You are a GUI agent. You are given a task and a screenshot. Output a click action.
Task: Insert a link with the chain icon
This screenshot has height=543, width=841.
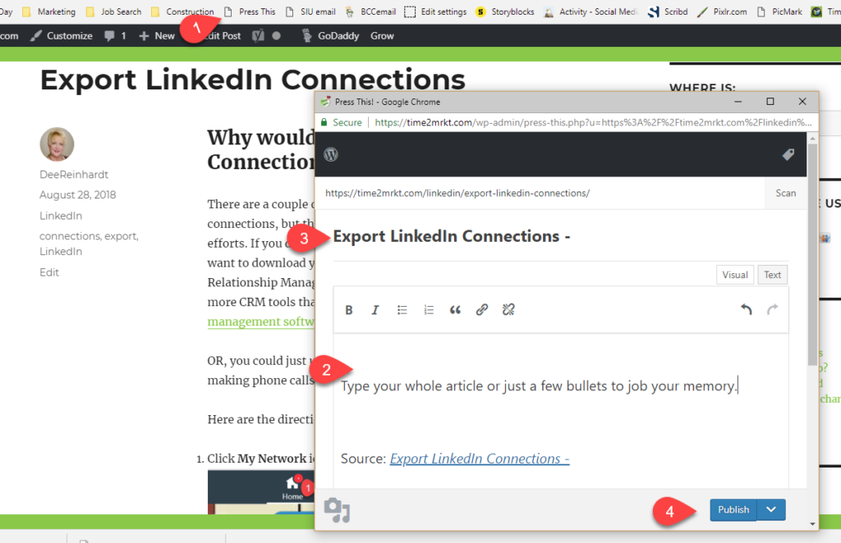[481, 310]
